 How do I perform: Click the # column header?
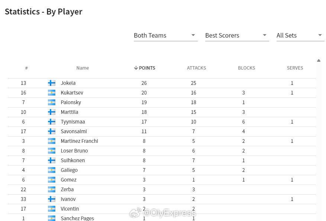pos(26,68)
